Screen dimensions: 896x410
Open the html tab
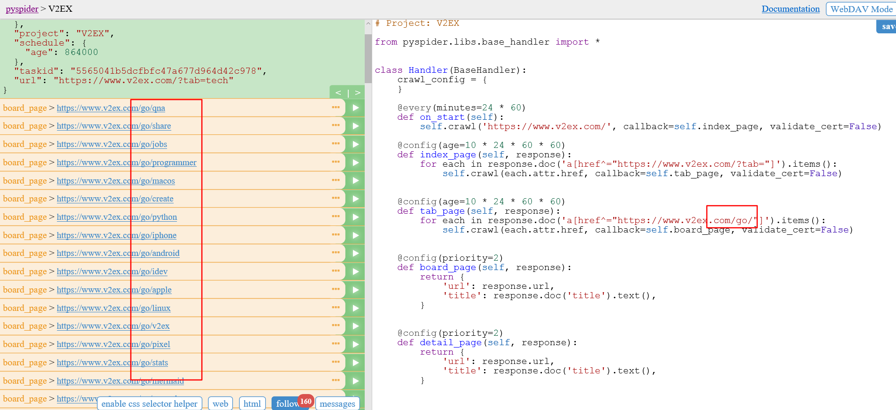[x=252, y=403]
